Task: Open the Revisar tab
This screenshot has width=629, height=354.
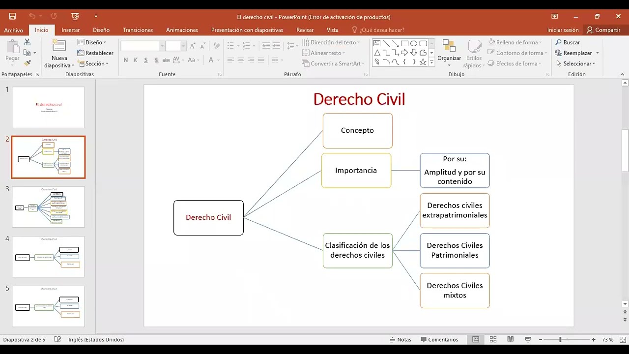Action: click(x=305, y=30)
